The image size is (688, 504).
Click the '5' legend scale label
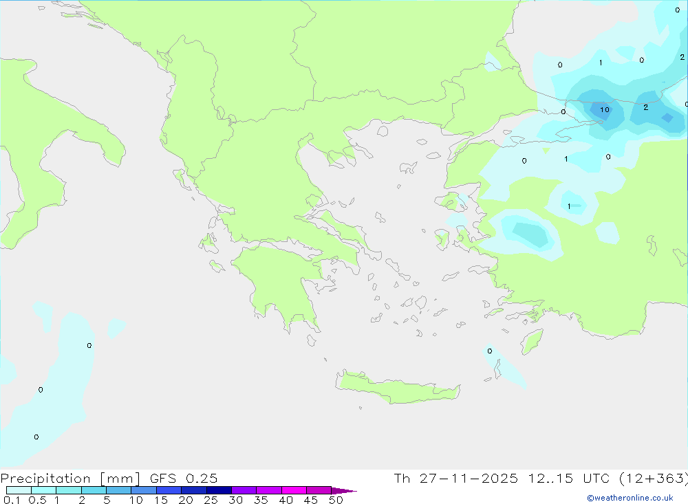(107, 500)
